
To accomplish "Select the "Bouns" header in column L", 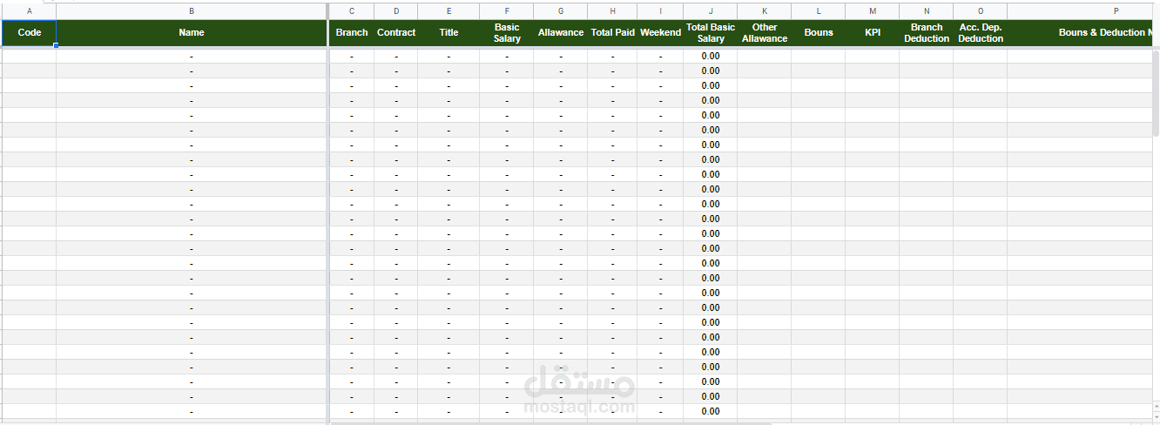I will [x=819, y=33].
